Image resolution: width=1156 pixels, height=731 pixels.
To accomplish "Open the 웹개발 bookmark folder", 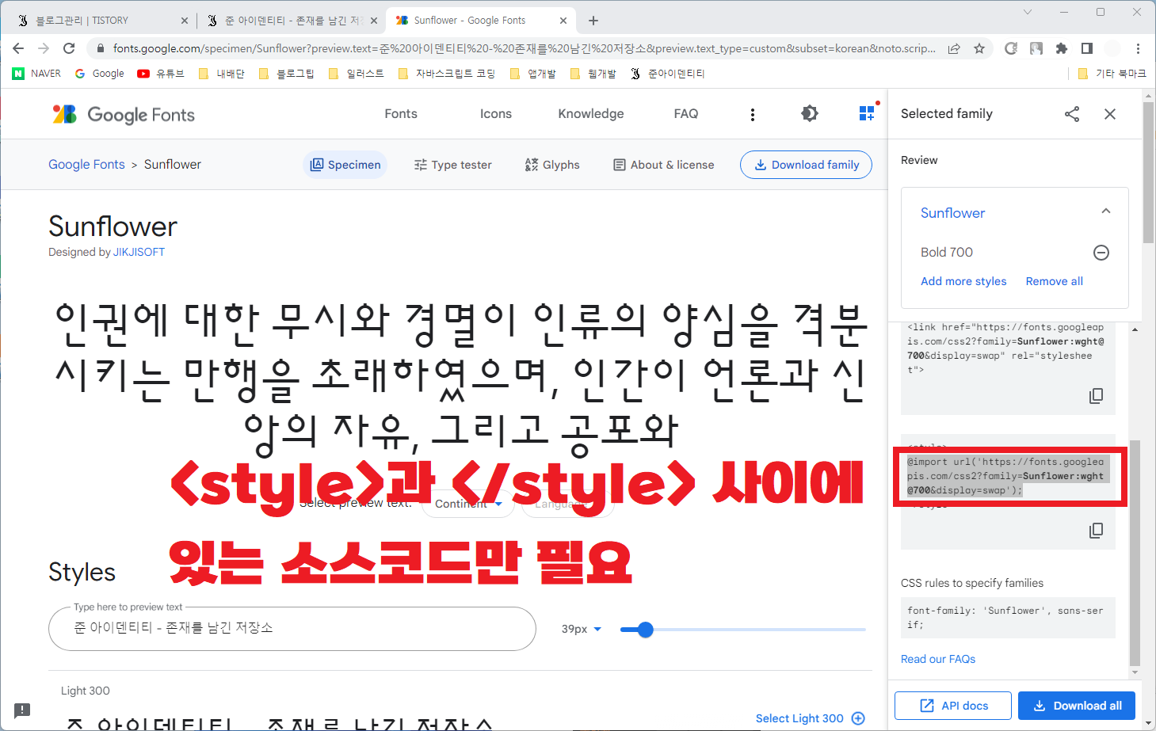I will [x=593, y=74].
